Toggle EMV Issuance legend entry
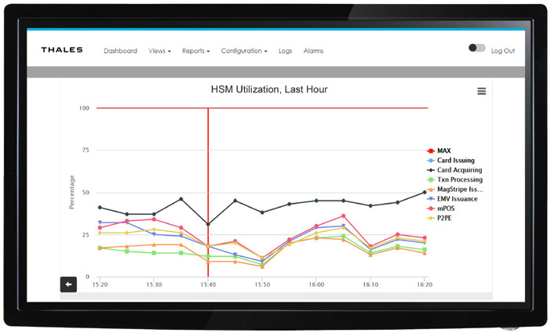This screenshot has height=333, width=551. click(x=452, y=198)
